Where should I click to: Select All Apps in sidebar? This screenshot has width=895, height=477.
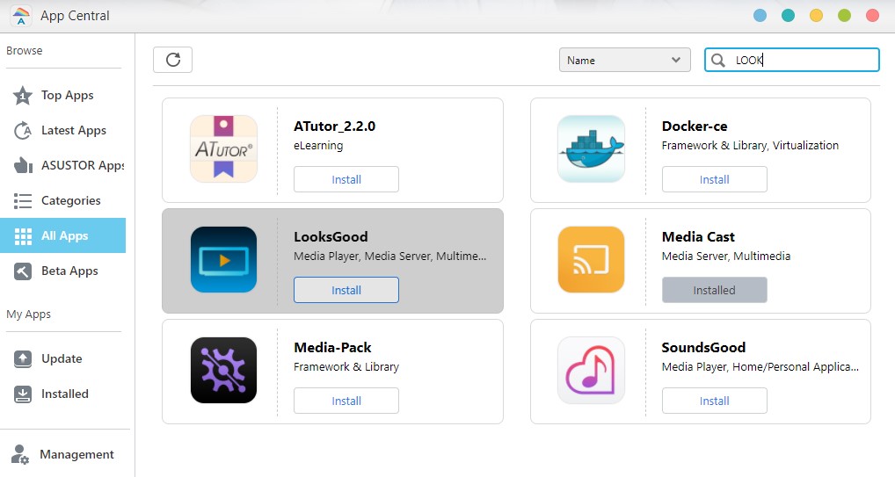click(x=62, y=235)
